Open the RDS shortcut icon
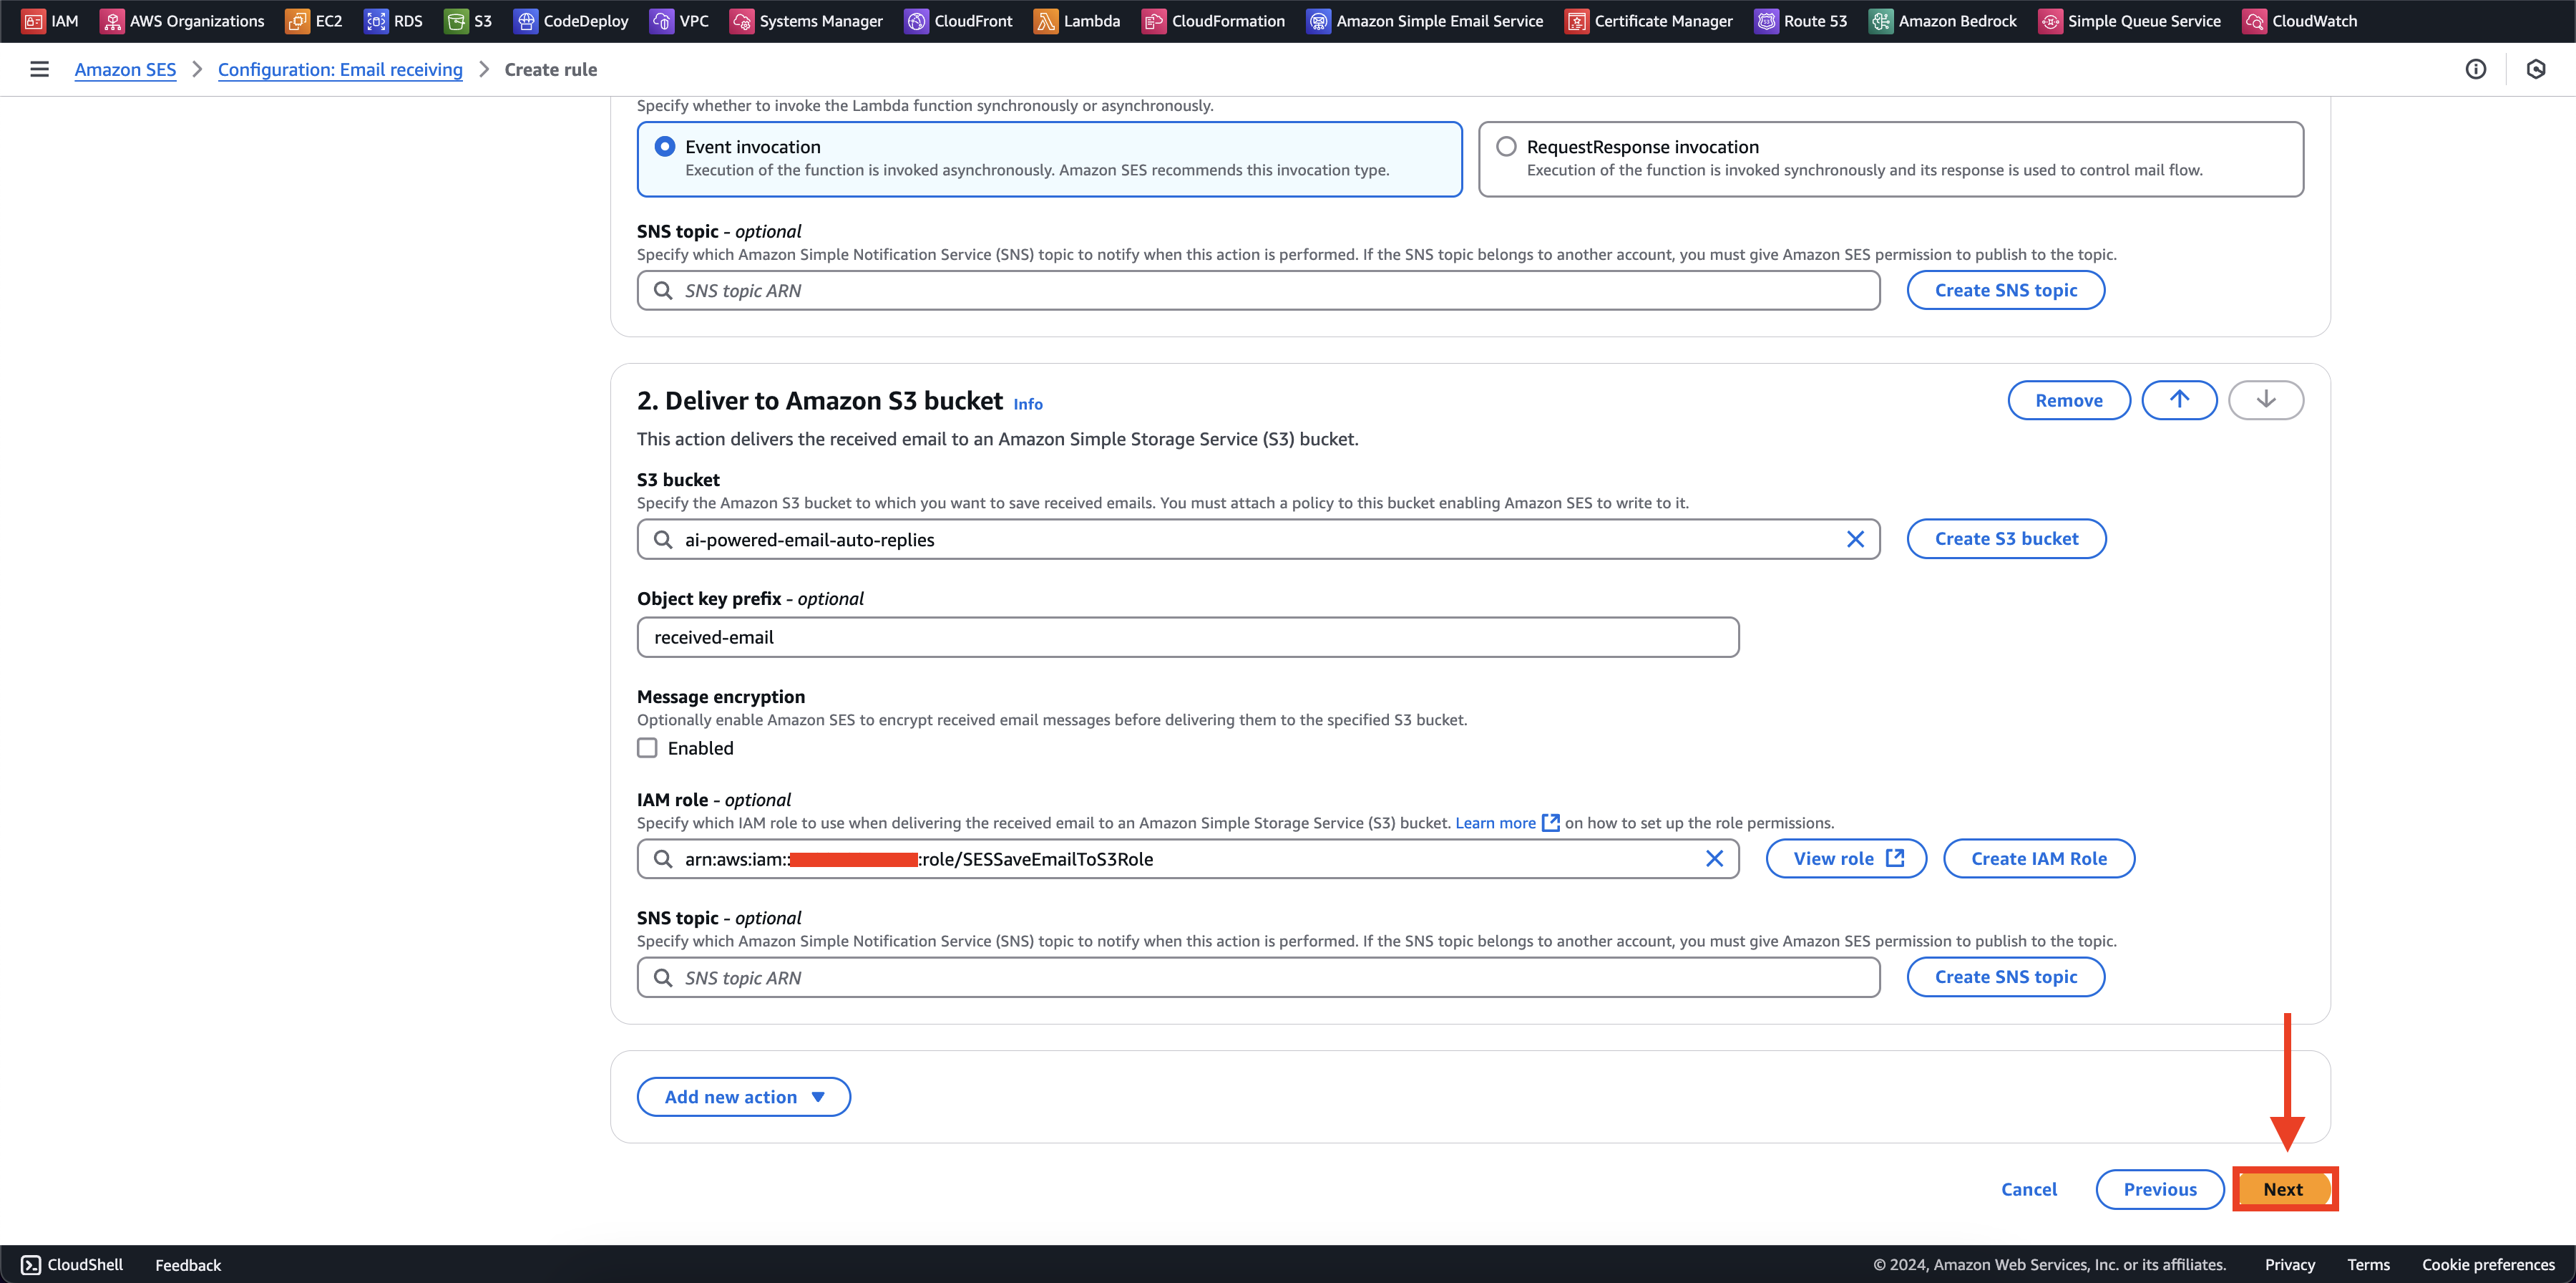This screenshot has height=1283, width=2576. (x=376, y=21)
